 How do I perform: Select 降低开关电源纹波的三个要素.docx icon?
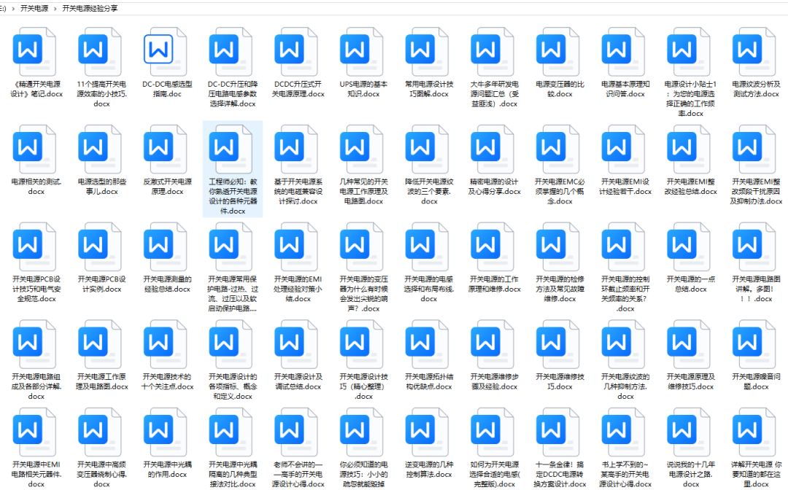[x=427, y=149]
